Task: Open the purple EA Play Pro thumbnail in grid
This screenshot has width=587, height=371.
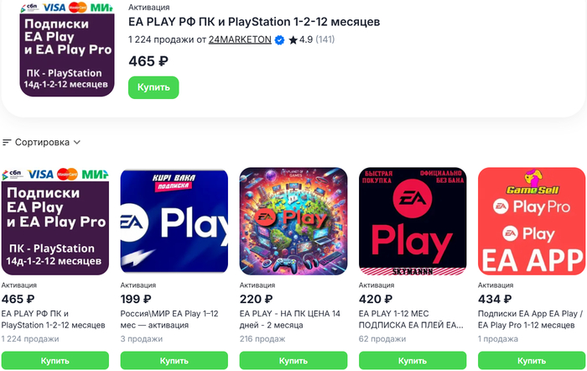Action: tap(55, 221)
